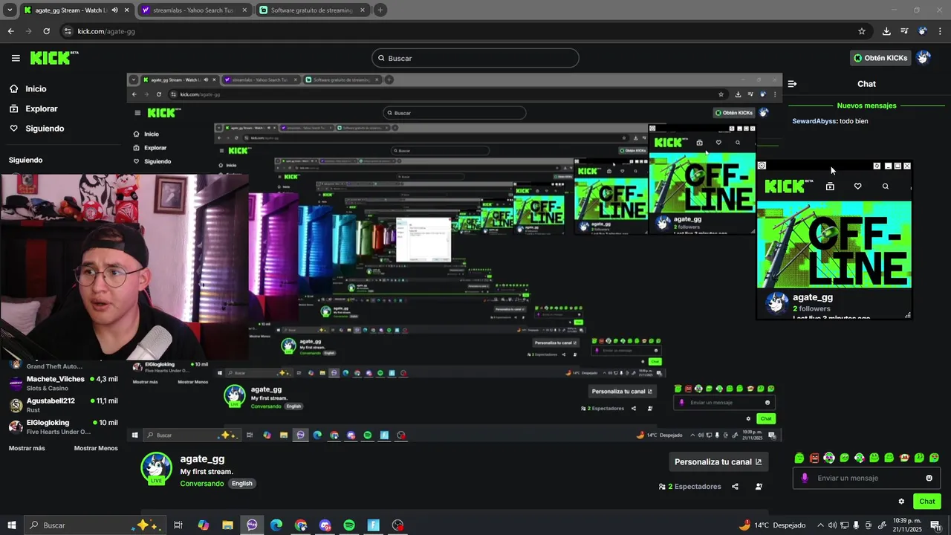Open ElGlogloking channel in sidebar
951x535 pixels.
pyautogui.click(x=63, y=427)
